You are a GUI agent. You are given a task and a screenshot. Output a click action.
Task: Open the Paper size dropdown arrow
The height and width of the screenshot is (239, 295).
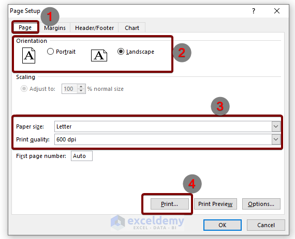coord(276,126)
